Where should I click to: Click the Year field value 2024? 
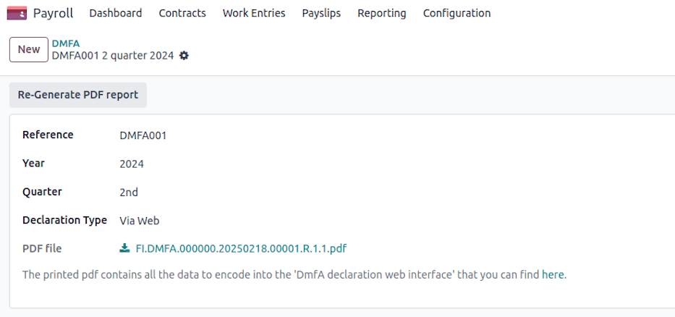tap(132, 164)
